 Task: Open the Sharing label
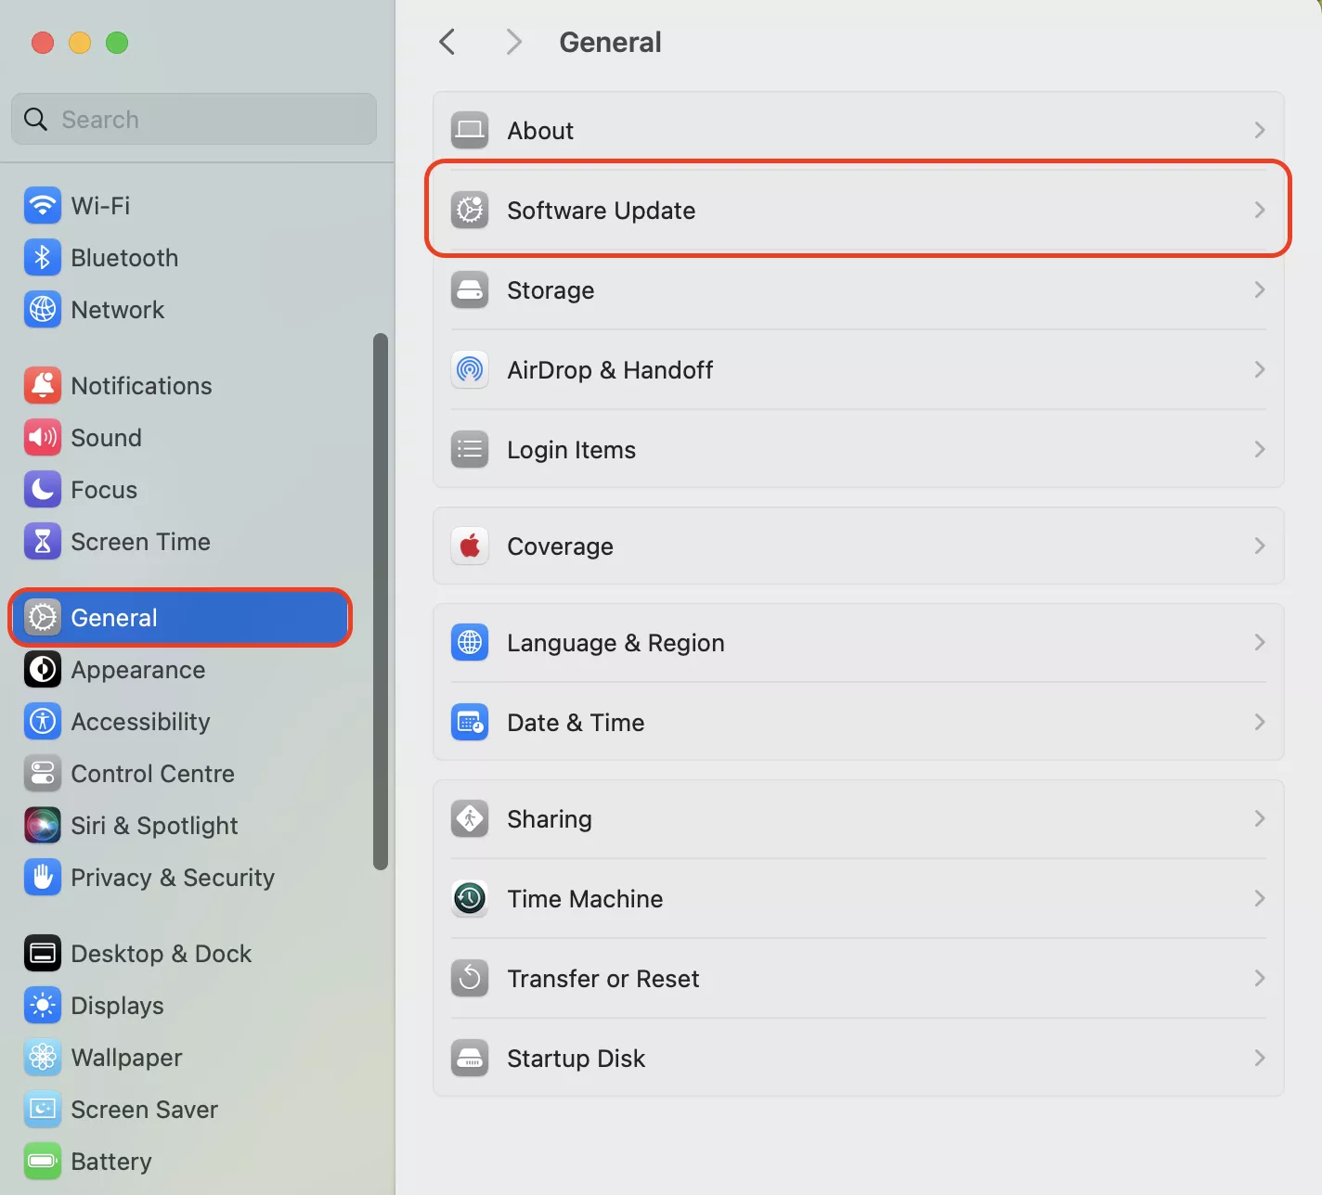pos(550,819)
